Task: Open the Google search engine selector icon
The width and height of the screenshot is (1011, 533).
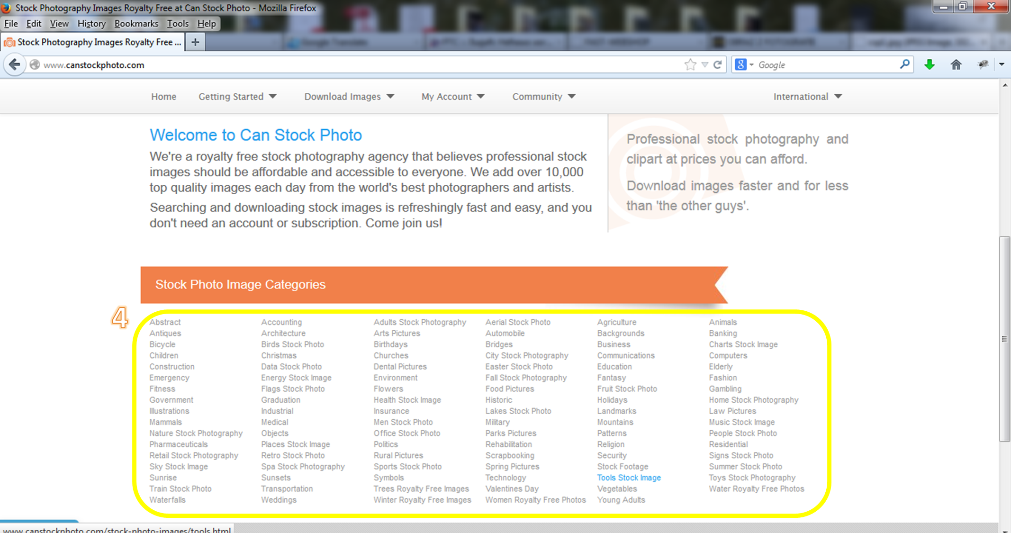Action: coord(744,65)
